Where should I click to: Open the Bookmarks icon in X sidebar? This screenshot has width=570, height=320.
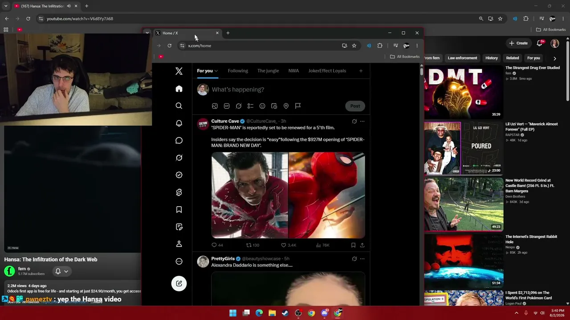tap(179, 210)
